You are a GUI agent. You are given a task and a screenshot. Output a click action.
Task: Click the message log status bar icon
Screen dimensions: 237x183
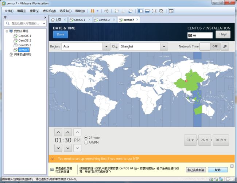[x=228, y=179]
